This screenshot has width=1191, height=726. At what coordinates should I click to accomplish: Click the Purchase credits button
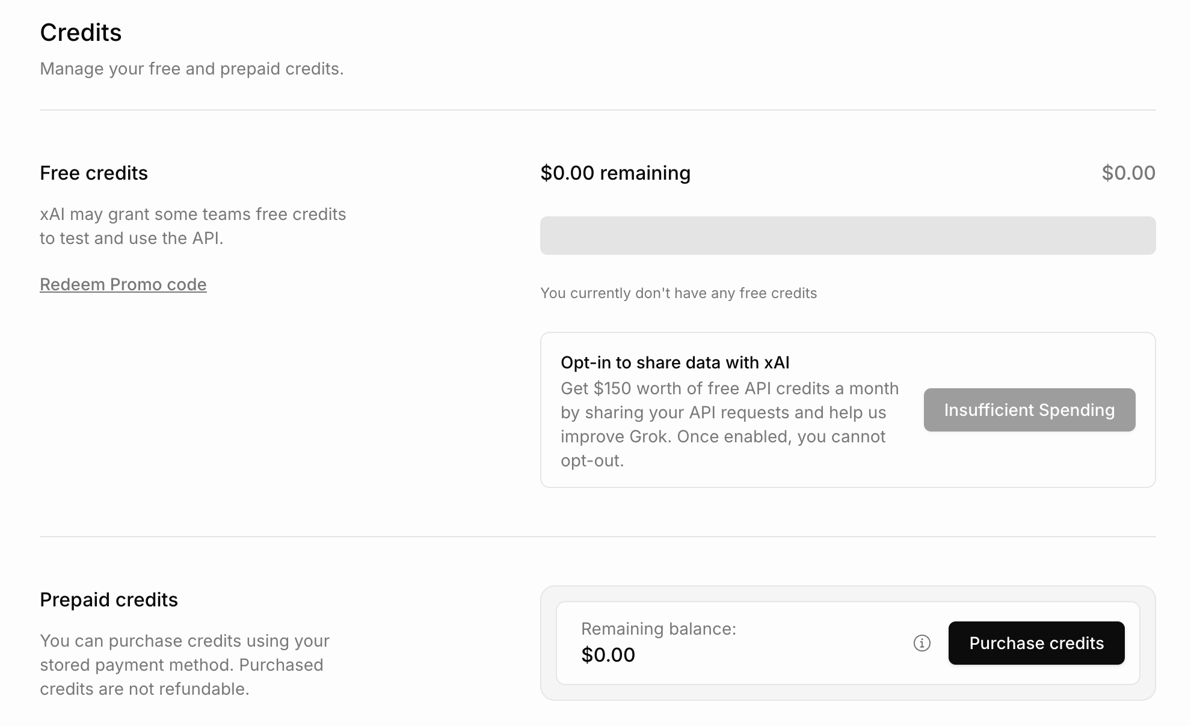click(x=1036, y=643)
